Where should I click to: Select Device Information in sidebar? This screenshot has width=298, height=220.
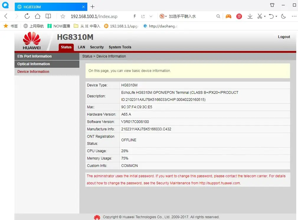pos(47,72)
